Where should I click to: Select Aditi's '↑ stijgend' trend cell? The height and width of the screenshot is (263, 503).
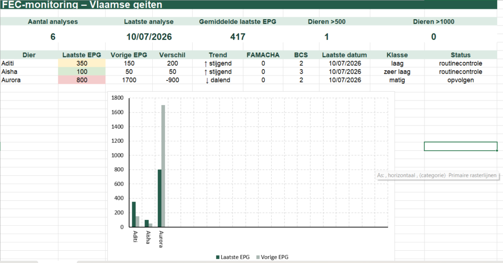218,63
